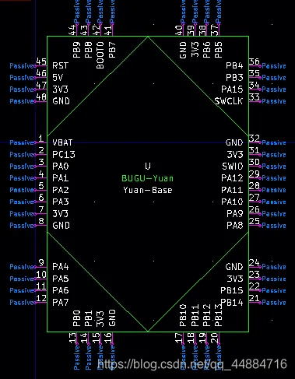Click the GND name beside pin 8
295x379 pixels.
click(61, 226)
